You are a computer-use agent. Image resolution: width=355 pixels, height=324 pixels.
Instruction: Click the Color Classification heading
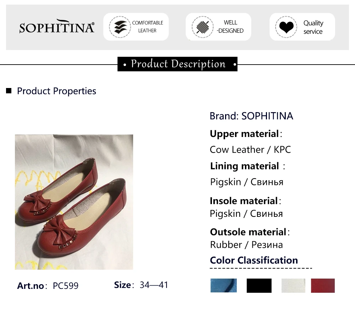coord(254,260)
